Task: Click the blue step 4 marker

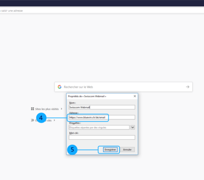Action: (x=41, y=118)
